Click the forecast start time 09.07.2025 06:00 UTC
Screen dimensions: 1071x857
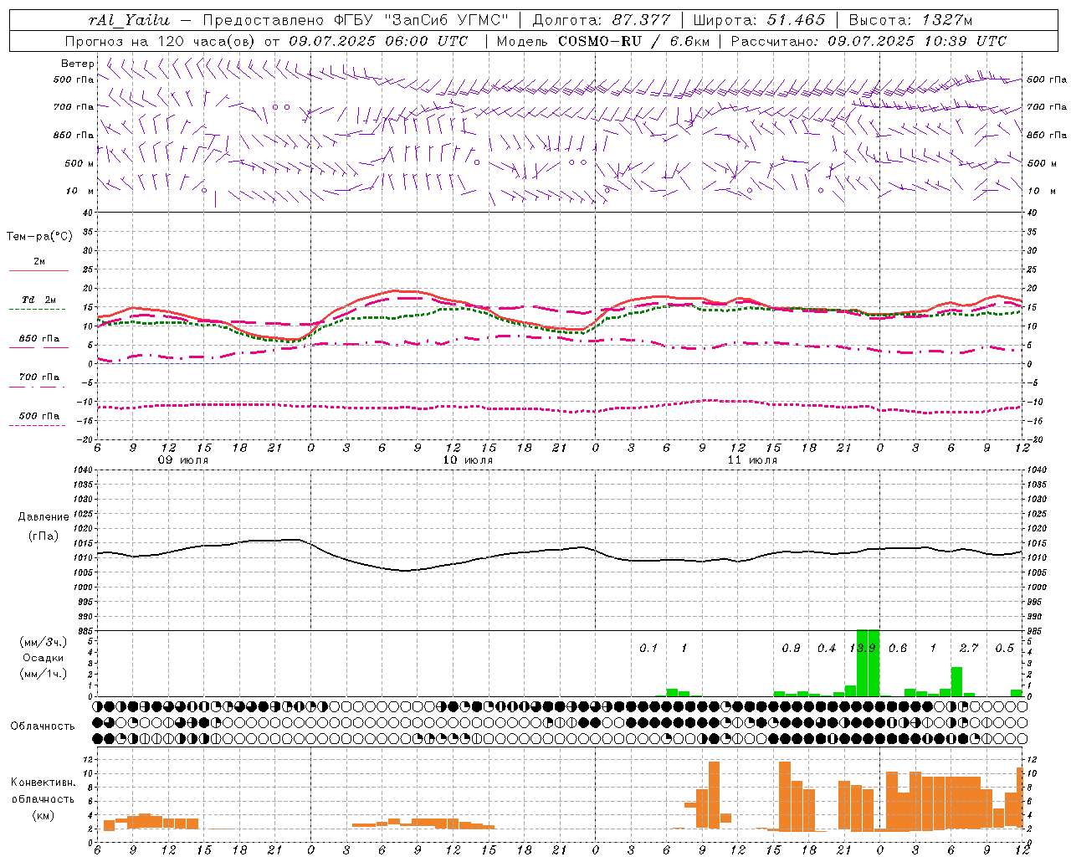[378, 41]
